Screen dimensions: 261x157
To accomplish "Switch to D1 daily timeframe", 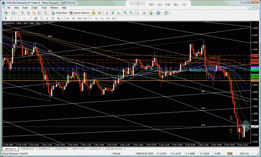I will [102, 18].
